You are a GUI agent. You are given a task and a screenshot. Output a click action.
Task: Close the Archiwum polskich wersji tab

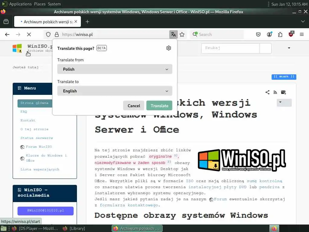click(76, 21)
